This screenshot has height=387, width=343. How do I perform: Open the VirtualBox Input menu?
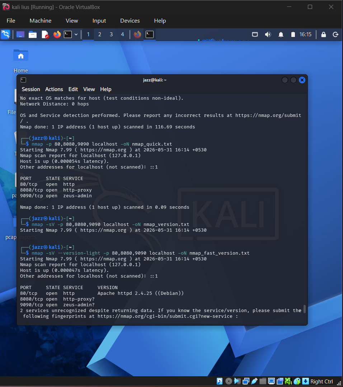(99, 21)
